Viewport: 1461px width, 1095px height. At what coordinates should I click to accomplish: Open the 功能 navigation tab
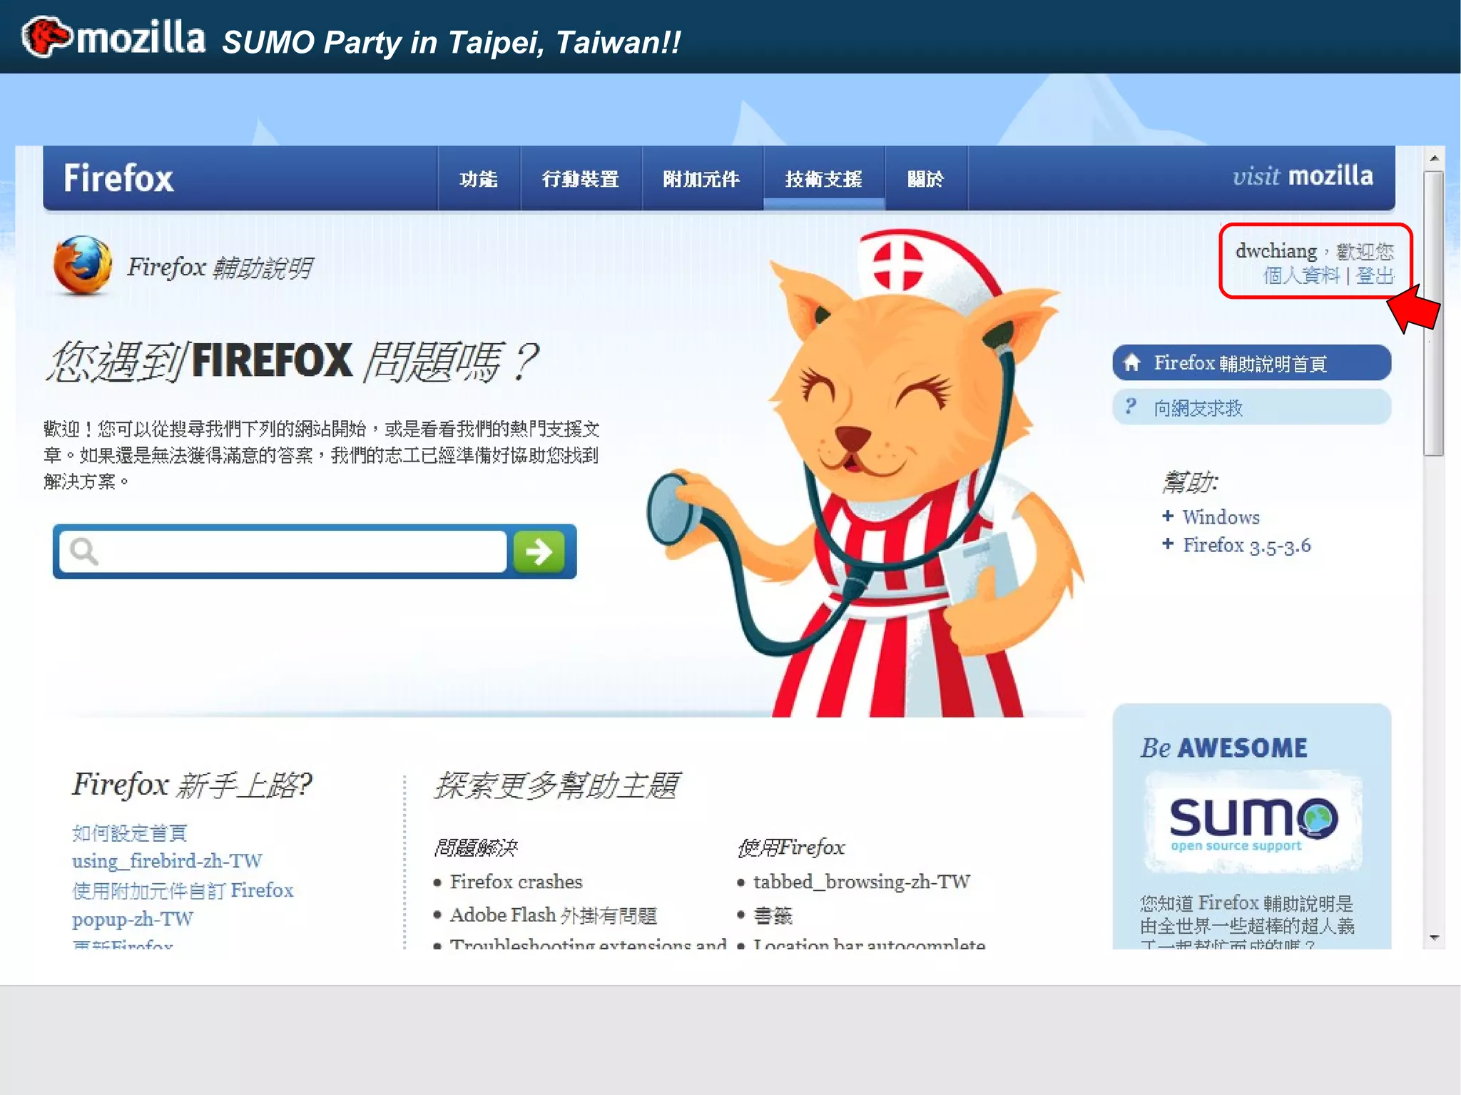click(x=479, y=178)
